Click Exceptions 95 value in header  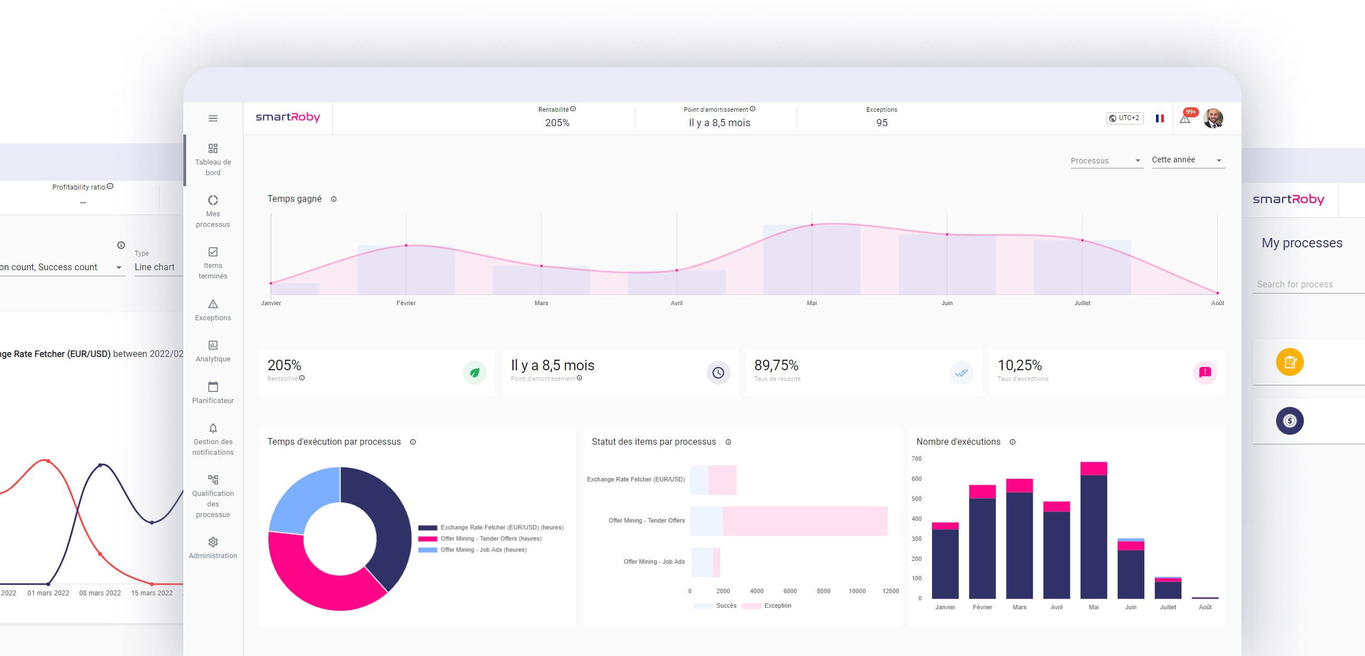point(881,123)
